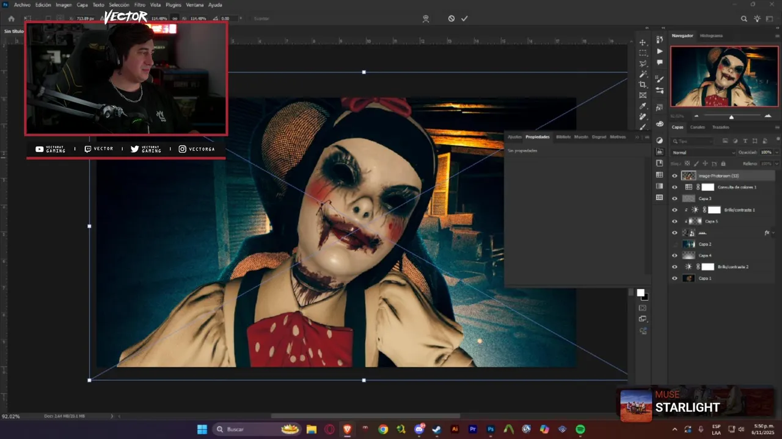Click the ESP LAA language indicator
The height and width of the screenshot is (439, 782).
click(716, 429)
